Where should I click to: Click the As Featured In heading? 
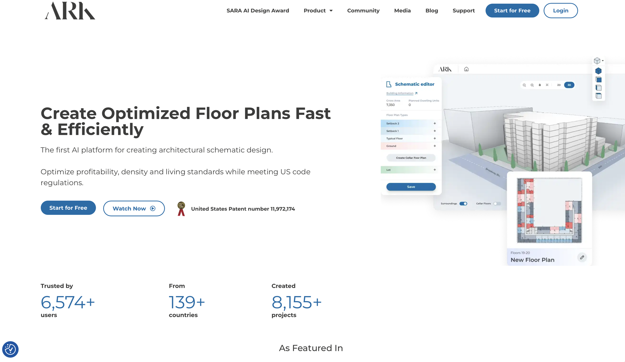point(311,348)
